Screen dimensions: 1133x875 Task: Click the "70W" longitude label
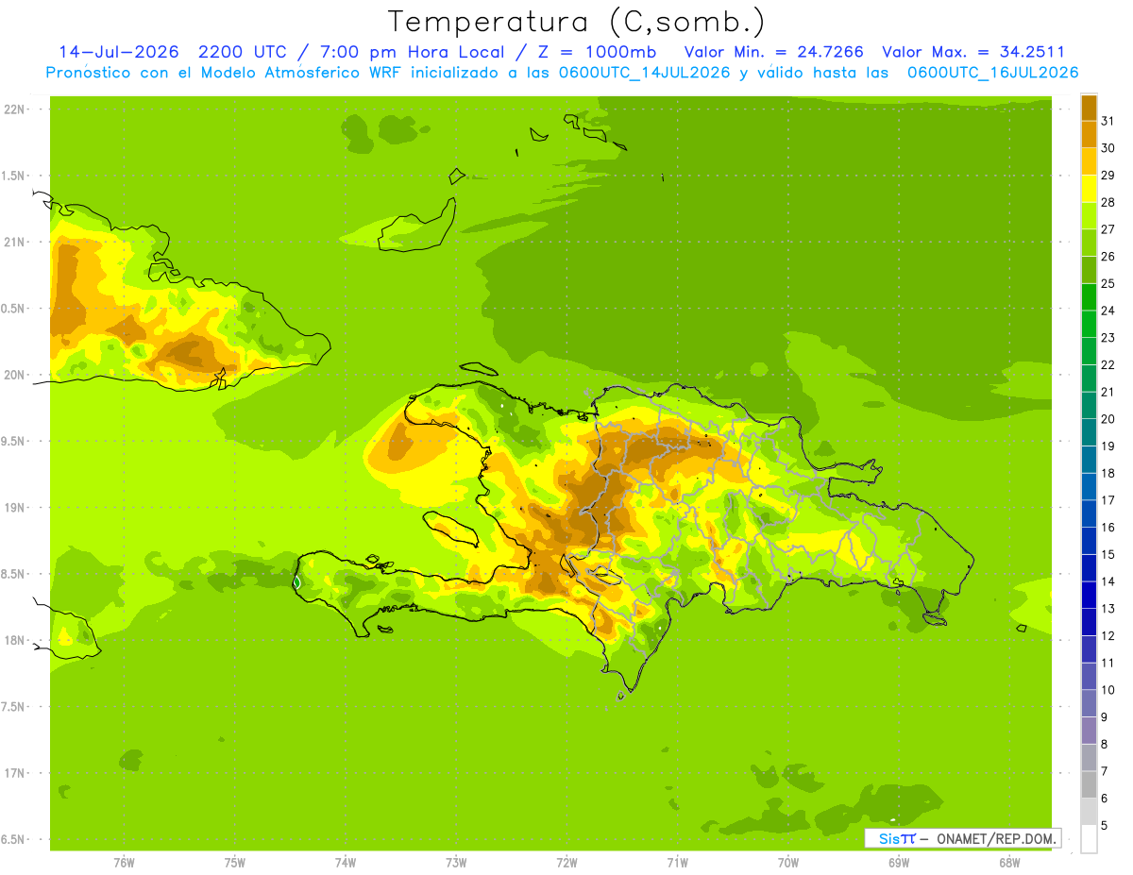(788, 862)
